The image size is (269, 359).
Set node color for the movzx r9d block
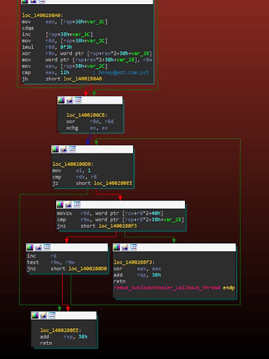[x=60, y=205]
